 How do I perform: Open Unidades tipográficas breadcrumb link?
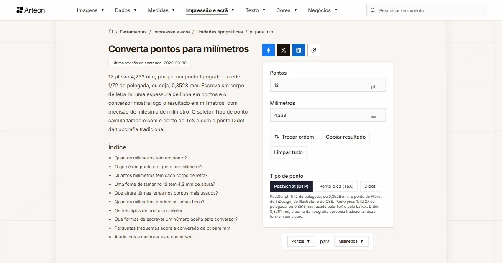coord(220,32)
